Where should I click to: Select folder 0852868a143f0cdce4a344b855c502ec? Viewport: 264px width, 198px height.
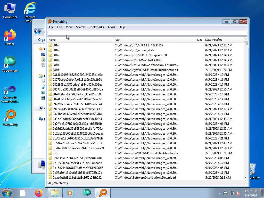[x=146, y=84]
